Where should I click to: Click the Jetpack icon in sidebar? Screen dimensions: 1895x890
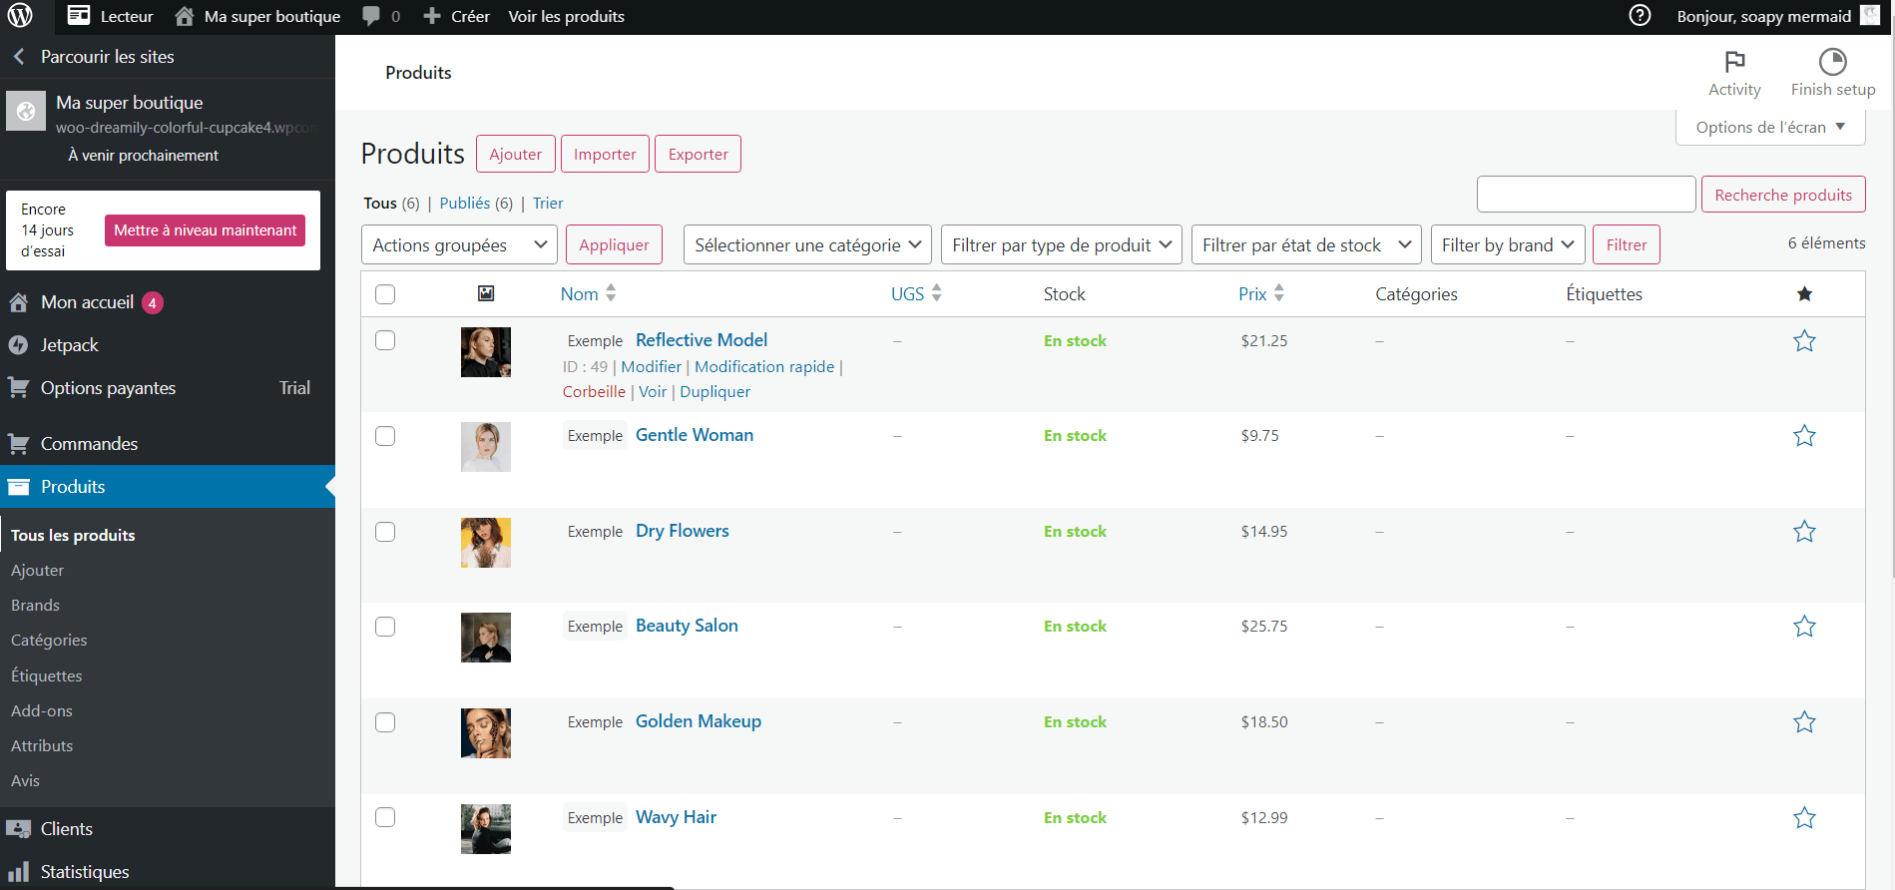(x=18, y=345)
